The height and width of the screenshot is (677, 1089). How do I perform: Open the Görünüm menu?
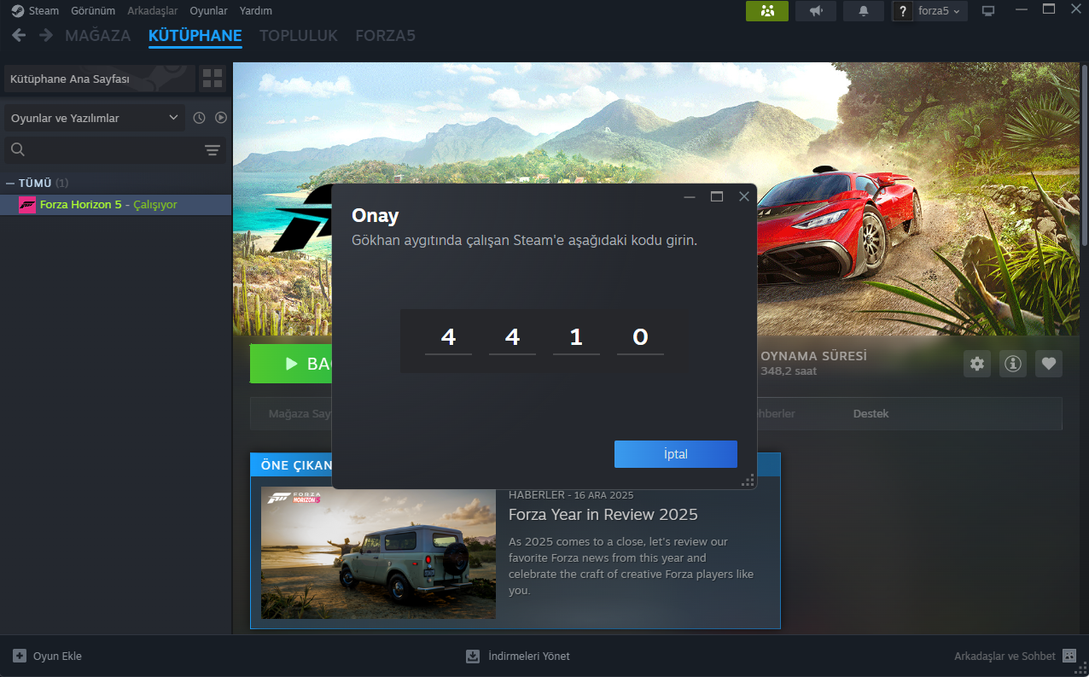95,11
